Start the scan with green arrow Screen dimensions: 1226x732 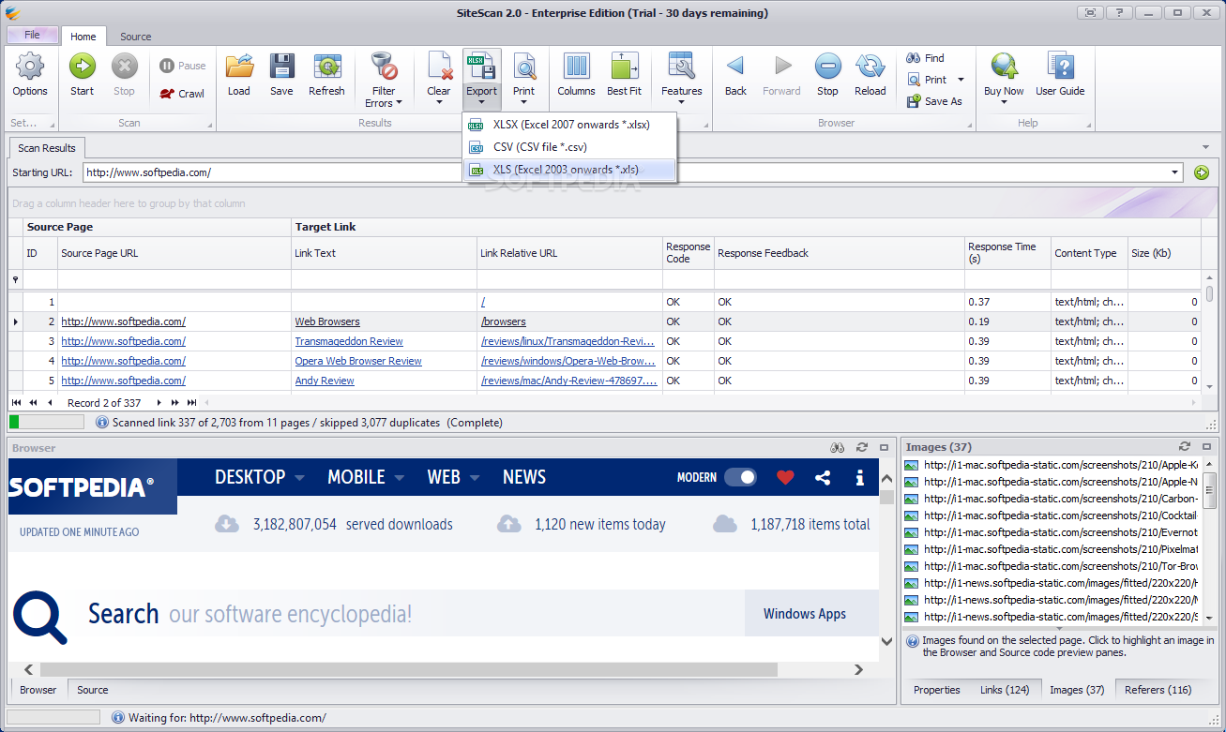click(x=82, y=75)
